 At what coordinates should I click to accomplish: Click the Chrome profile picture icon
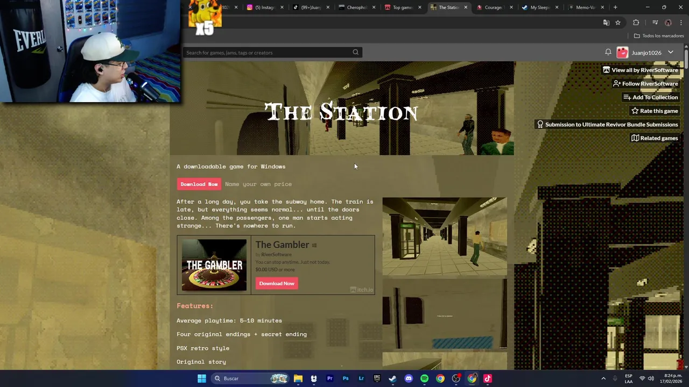(668, 23)
